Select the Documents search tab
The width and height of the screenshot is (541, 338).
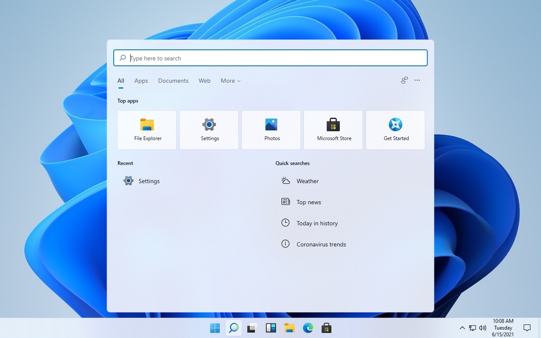(x=173, y=81)
